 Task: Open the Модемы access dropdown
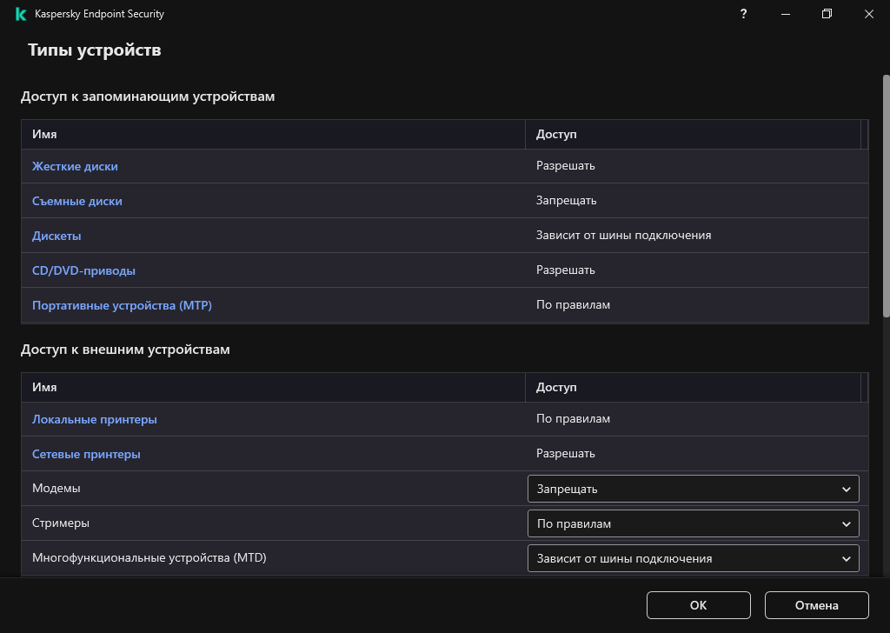(693, 489)
